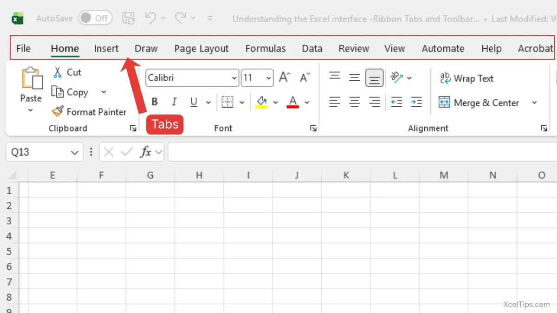The height and width of the screenshot is (313, 557).
Task: Click the Increase Indent icon
Action: [416, 102]
